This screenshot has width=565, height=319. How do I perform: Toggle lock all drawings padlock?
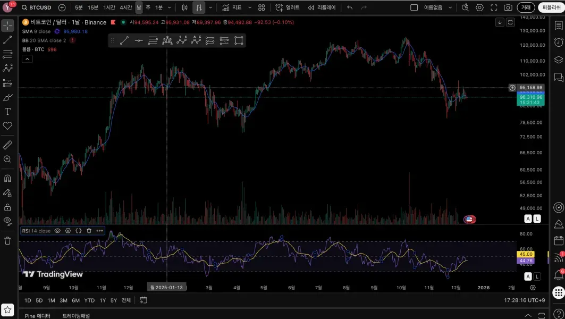pyautogui.click(x=7, y=207)
